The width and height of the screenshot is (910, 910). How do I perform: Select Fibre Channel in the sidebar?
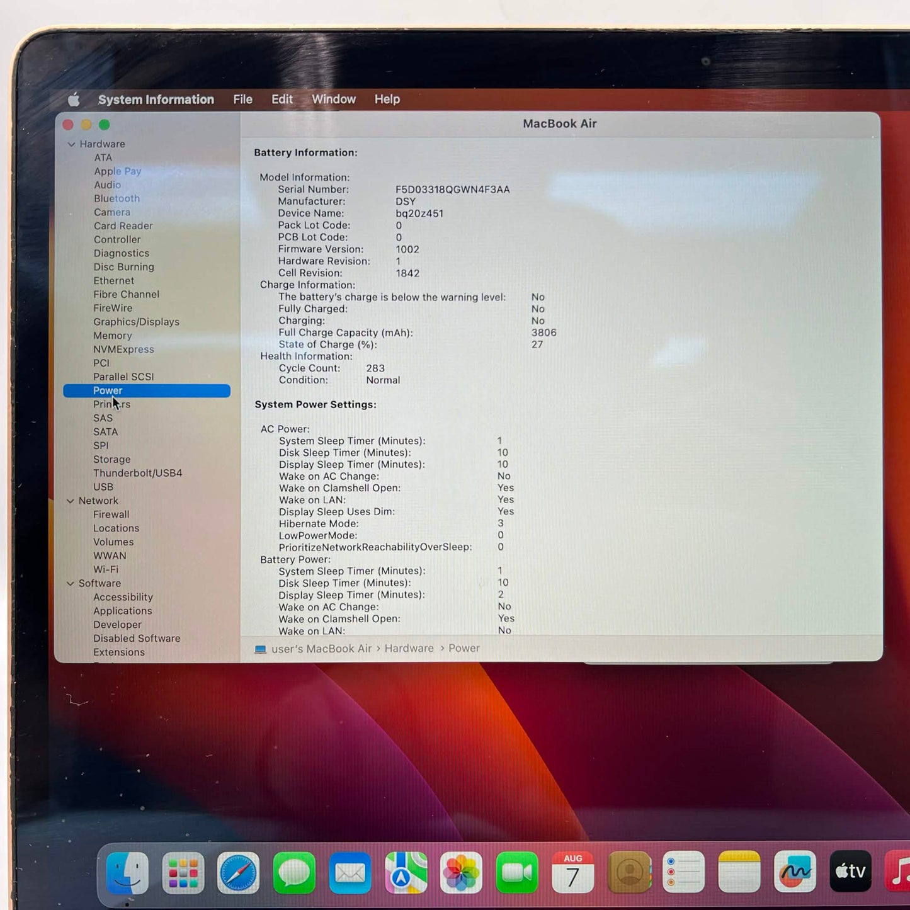tap(127, 295)
